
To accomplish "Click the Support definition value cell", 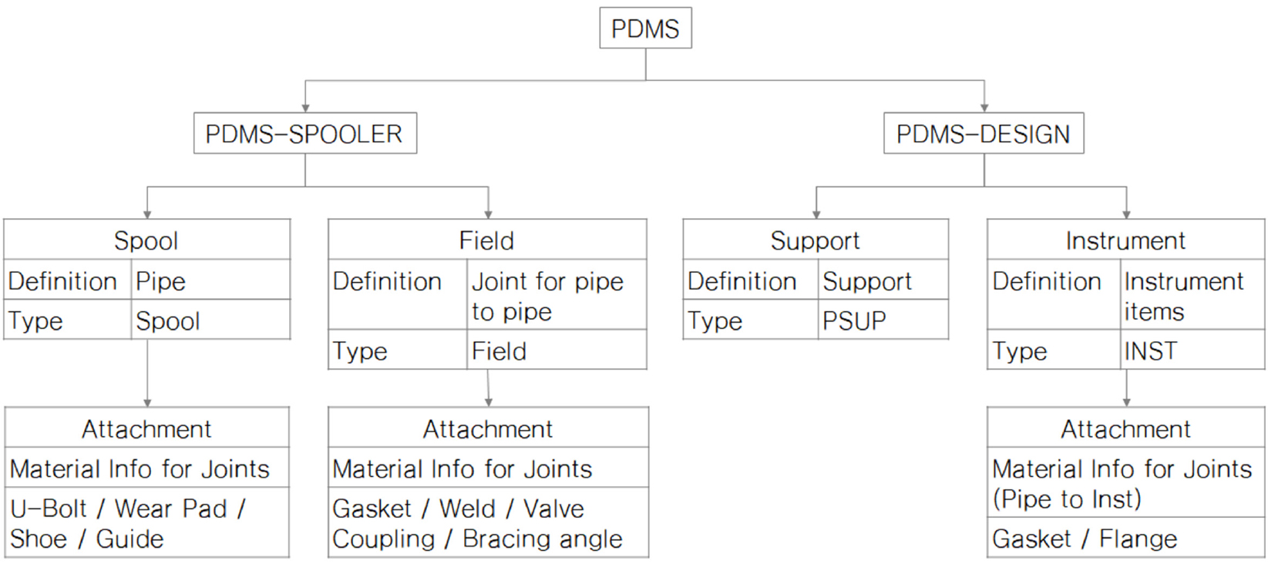I will (883, 280).
